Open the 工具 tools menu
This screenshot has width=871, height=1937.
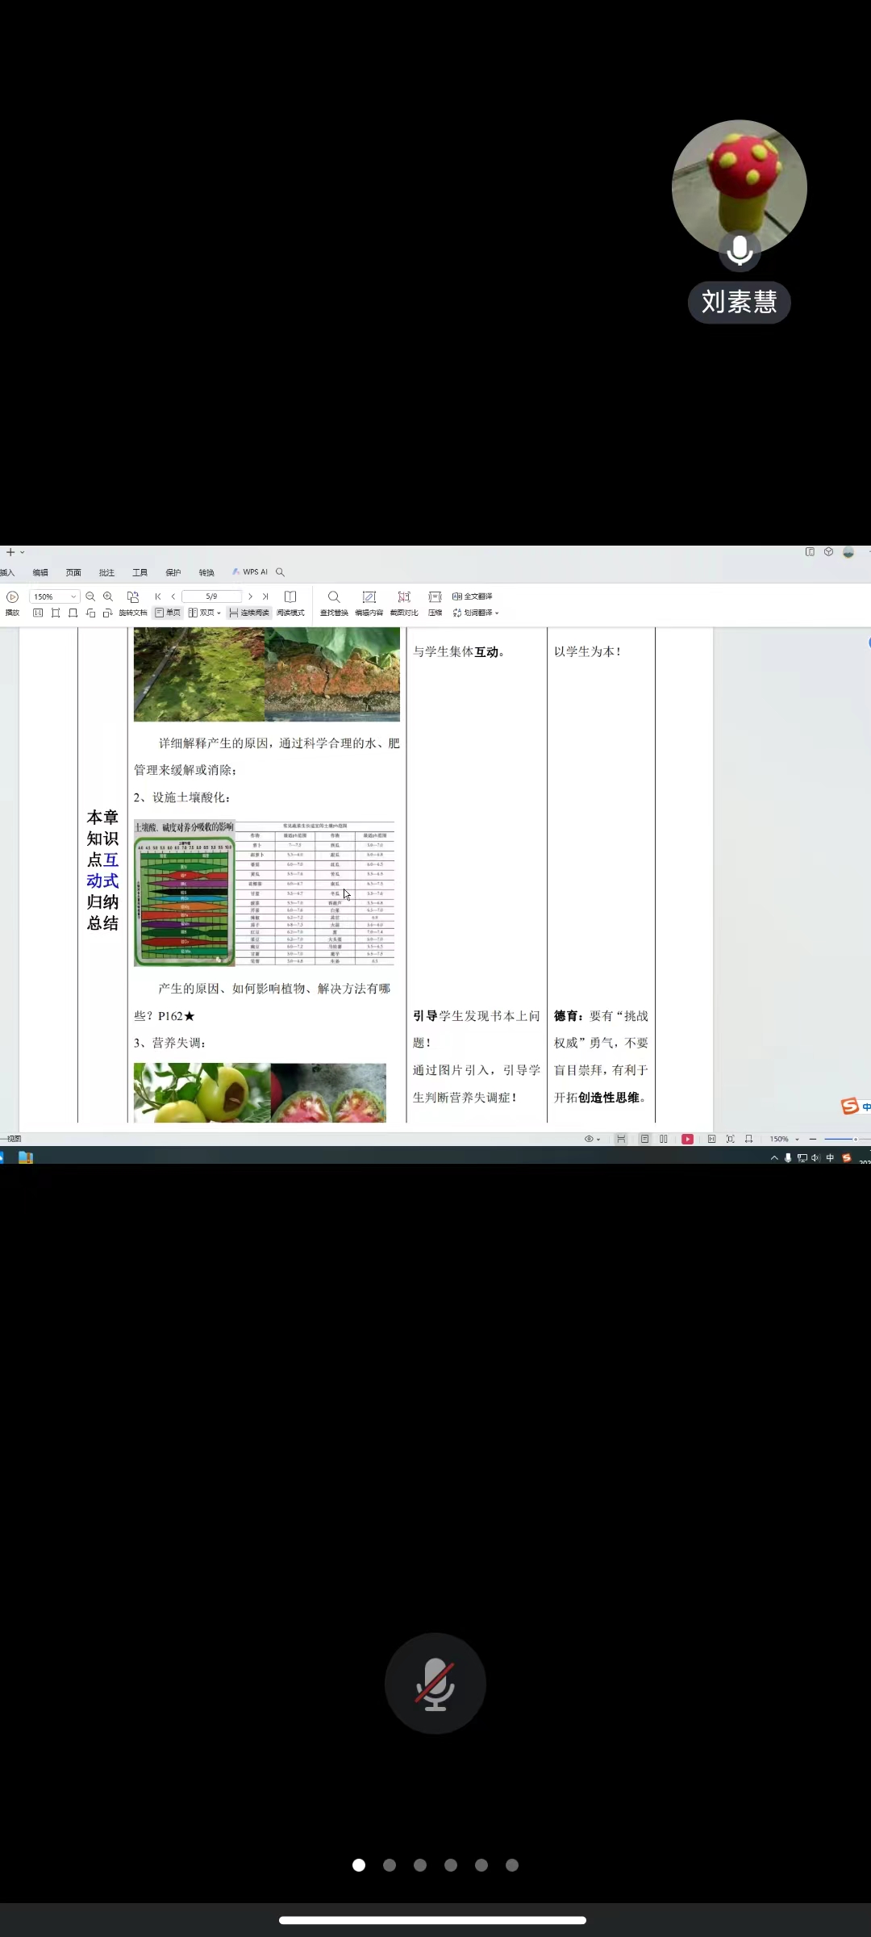click(140, 572)
